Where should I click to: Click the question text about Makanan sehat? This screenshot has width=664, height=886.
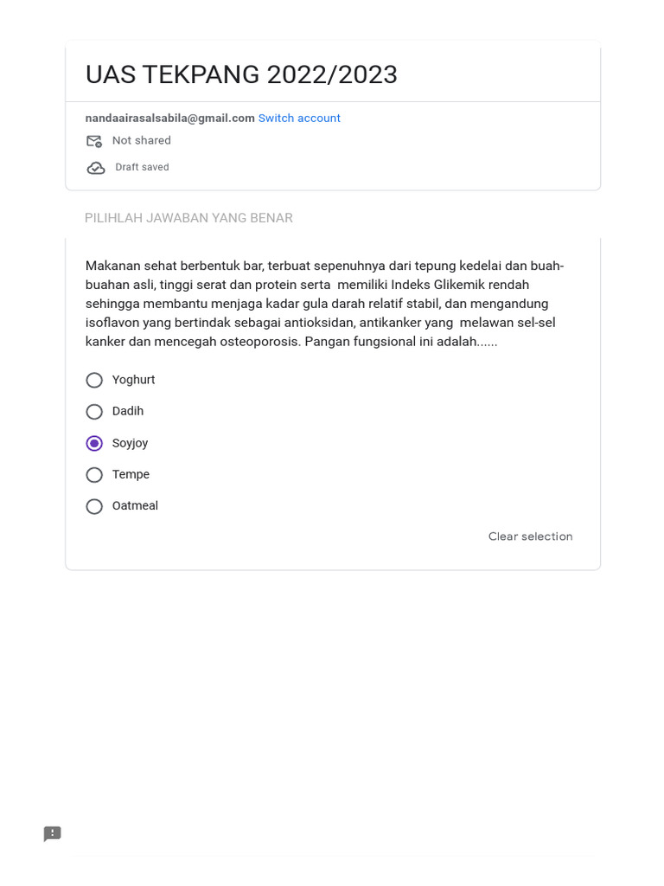[324, 304]
